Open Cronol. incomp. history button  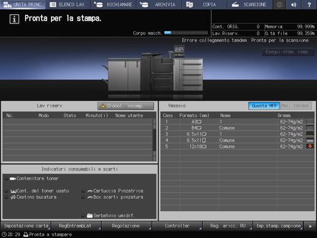pos(126,106)
